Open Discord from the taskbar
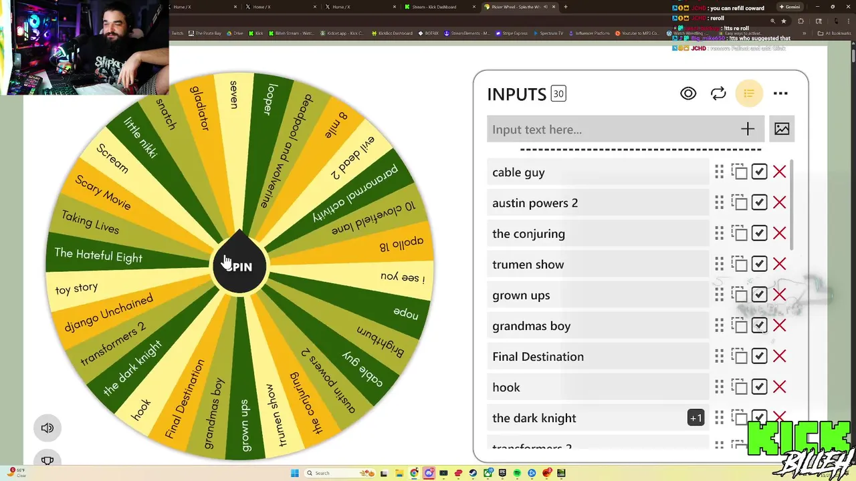 point(429,473)
